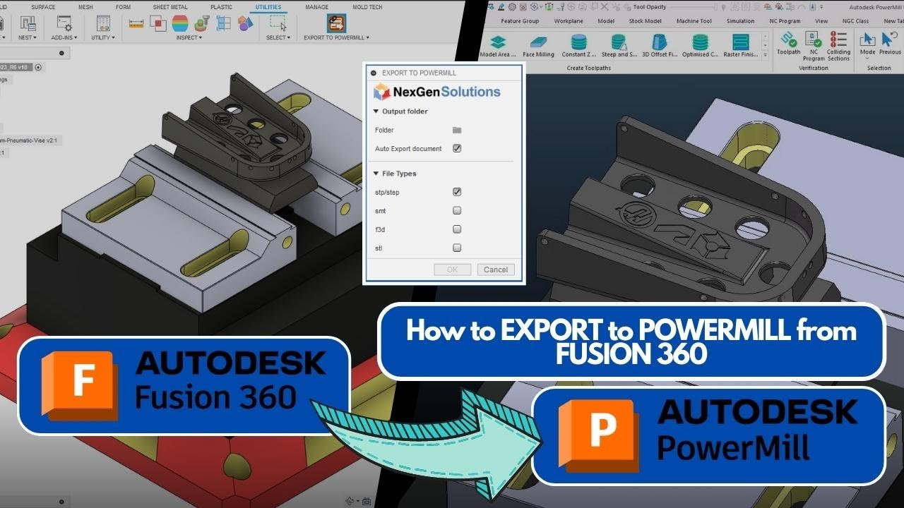The image size is (904, 508).
Task: Click the radio dot icon beside document tab name
Action: click(38, 68)
